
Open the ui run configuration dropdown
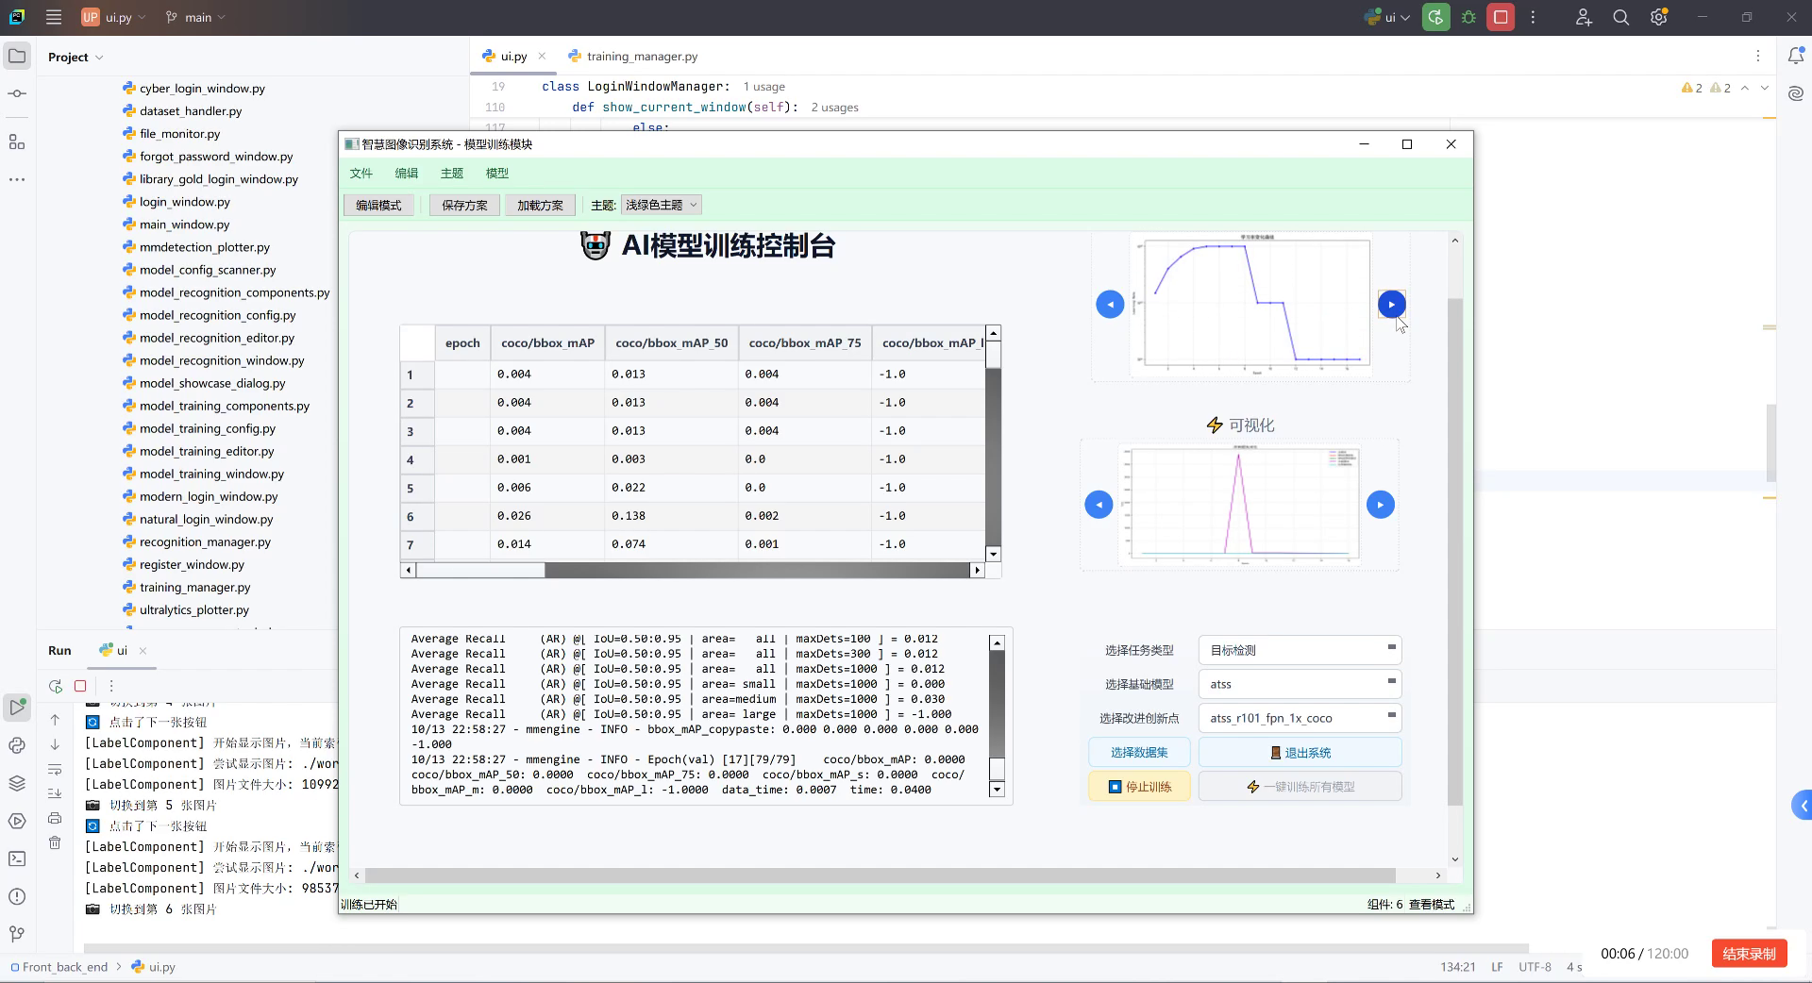point(1387,17)
